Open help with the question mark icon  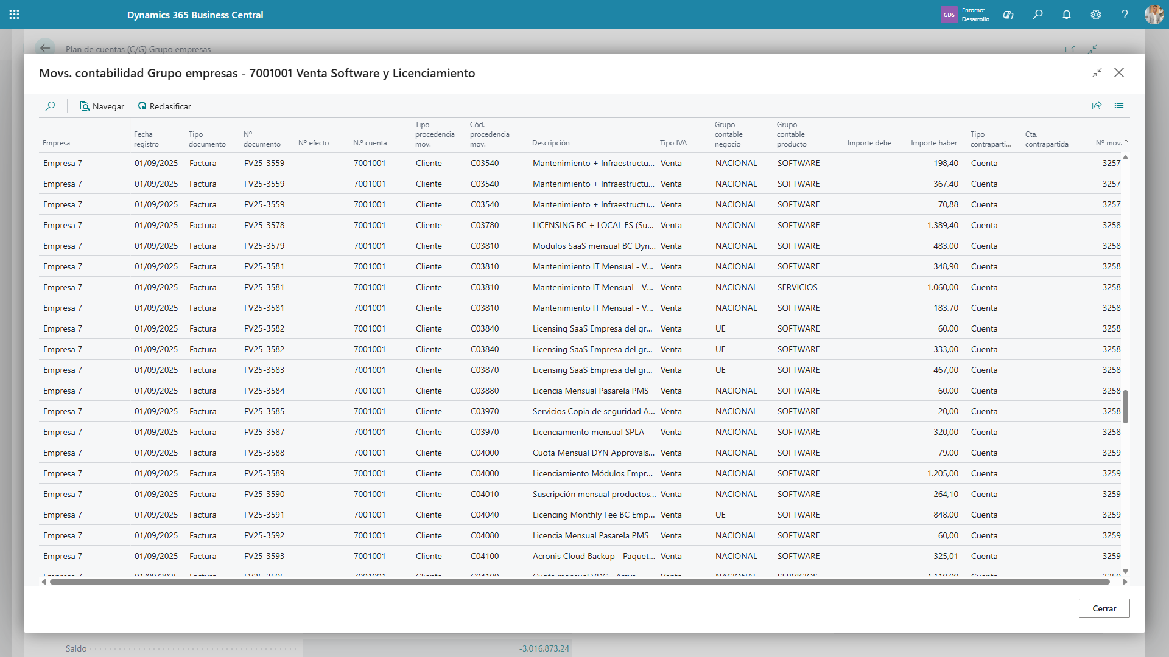[x=1125, y=15]
